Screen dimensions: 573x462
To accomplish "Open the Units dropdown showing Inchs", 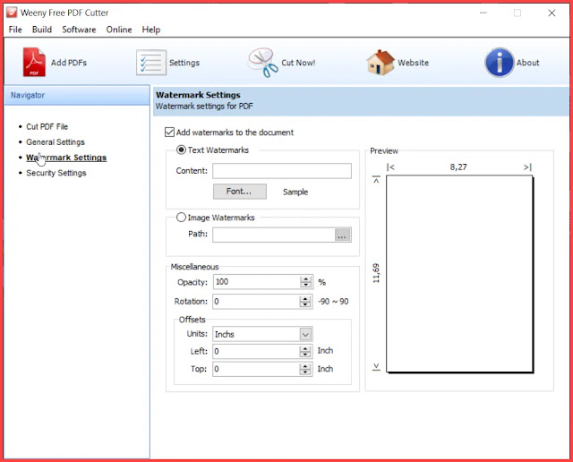I will point(306,334).
